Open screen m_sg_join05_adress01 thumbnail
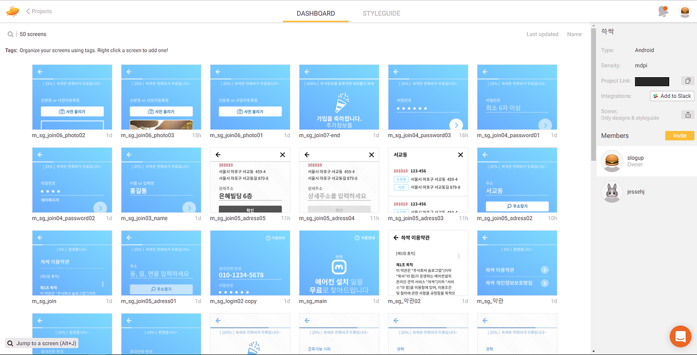Viewport: 697px width, 355px height. pyautogui.click(x=161, y=263)
